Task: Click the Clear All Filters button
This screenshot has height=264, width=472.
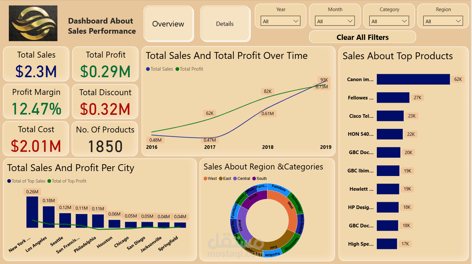Action: [x=362, y=37]
